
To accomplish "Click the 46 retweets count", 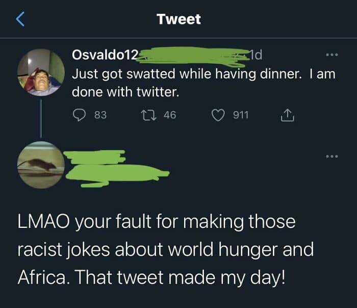I will click(x=170, y=115).
